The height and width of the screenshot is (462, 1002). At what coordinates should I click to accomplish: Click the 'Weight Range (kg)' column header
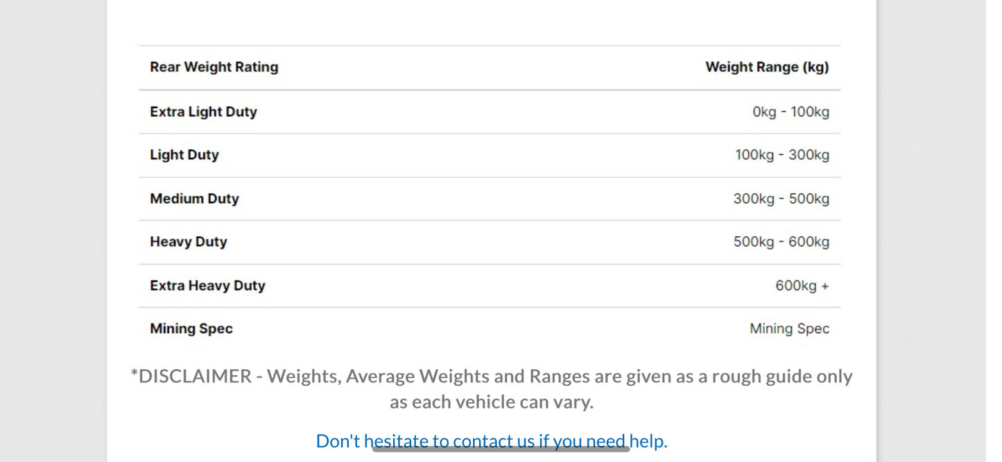click(767, 67)
